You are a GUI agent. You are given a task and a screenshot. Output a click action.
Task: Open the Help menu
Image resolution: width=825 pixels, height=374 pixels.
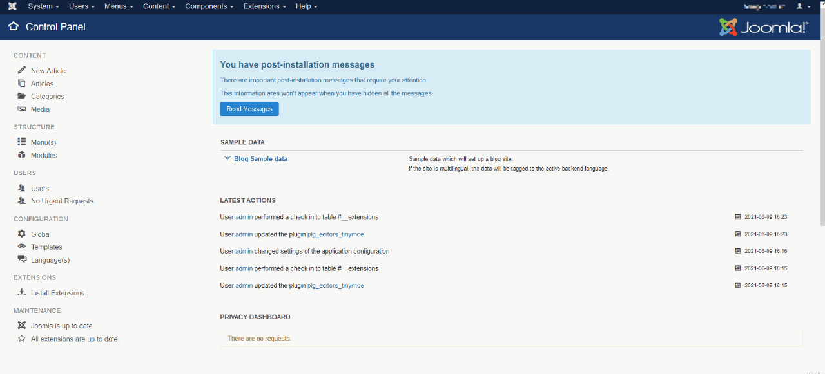pos(306,6)
